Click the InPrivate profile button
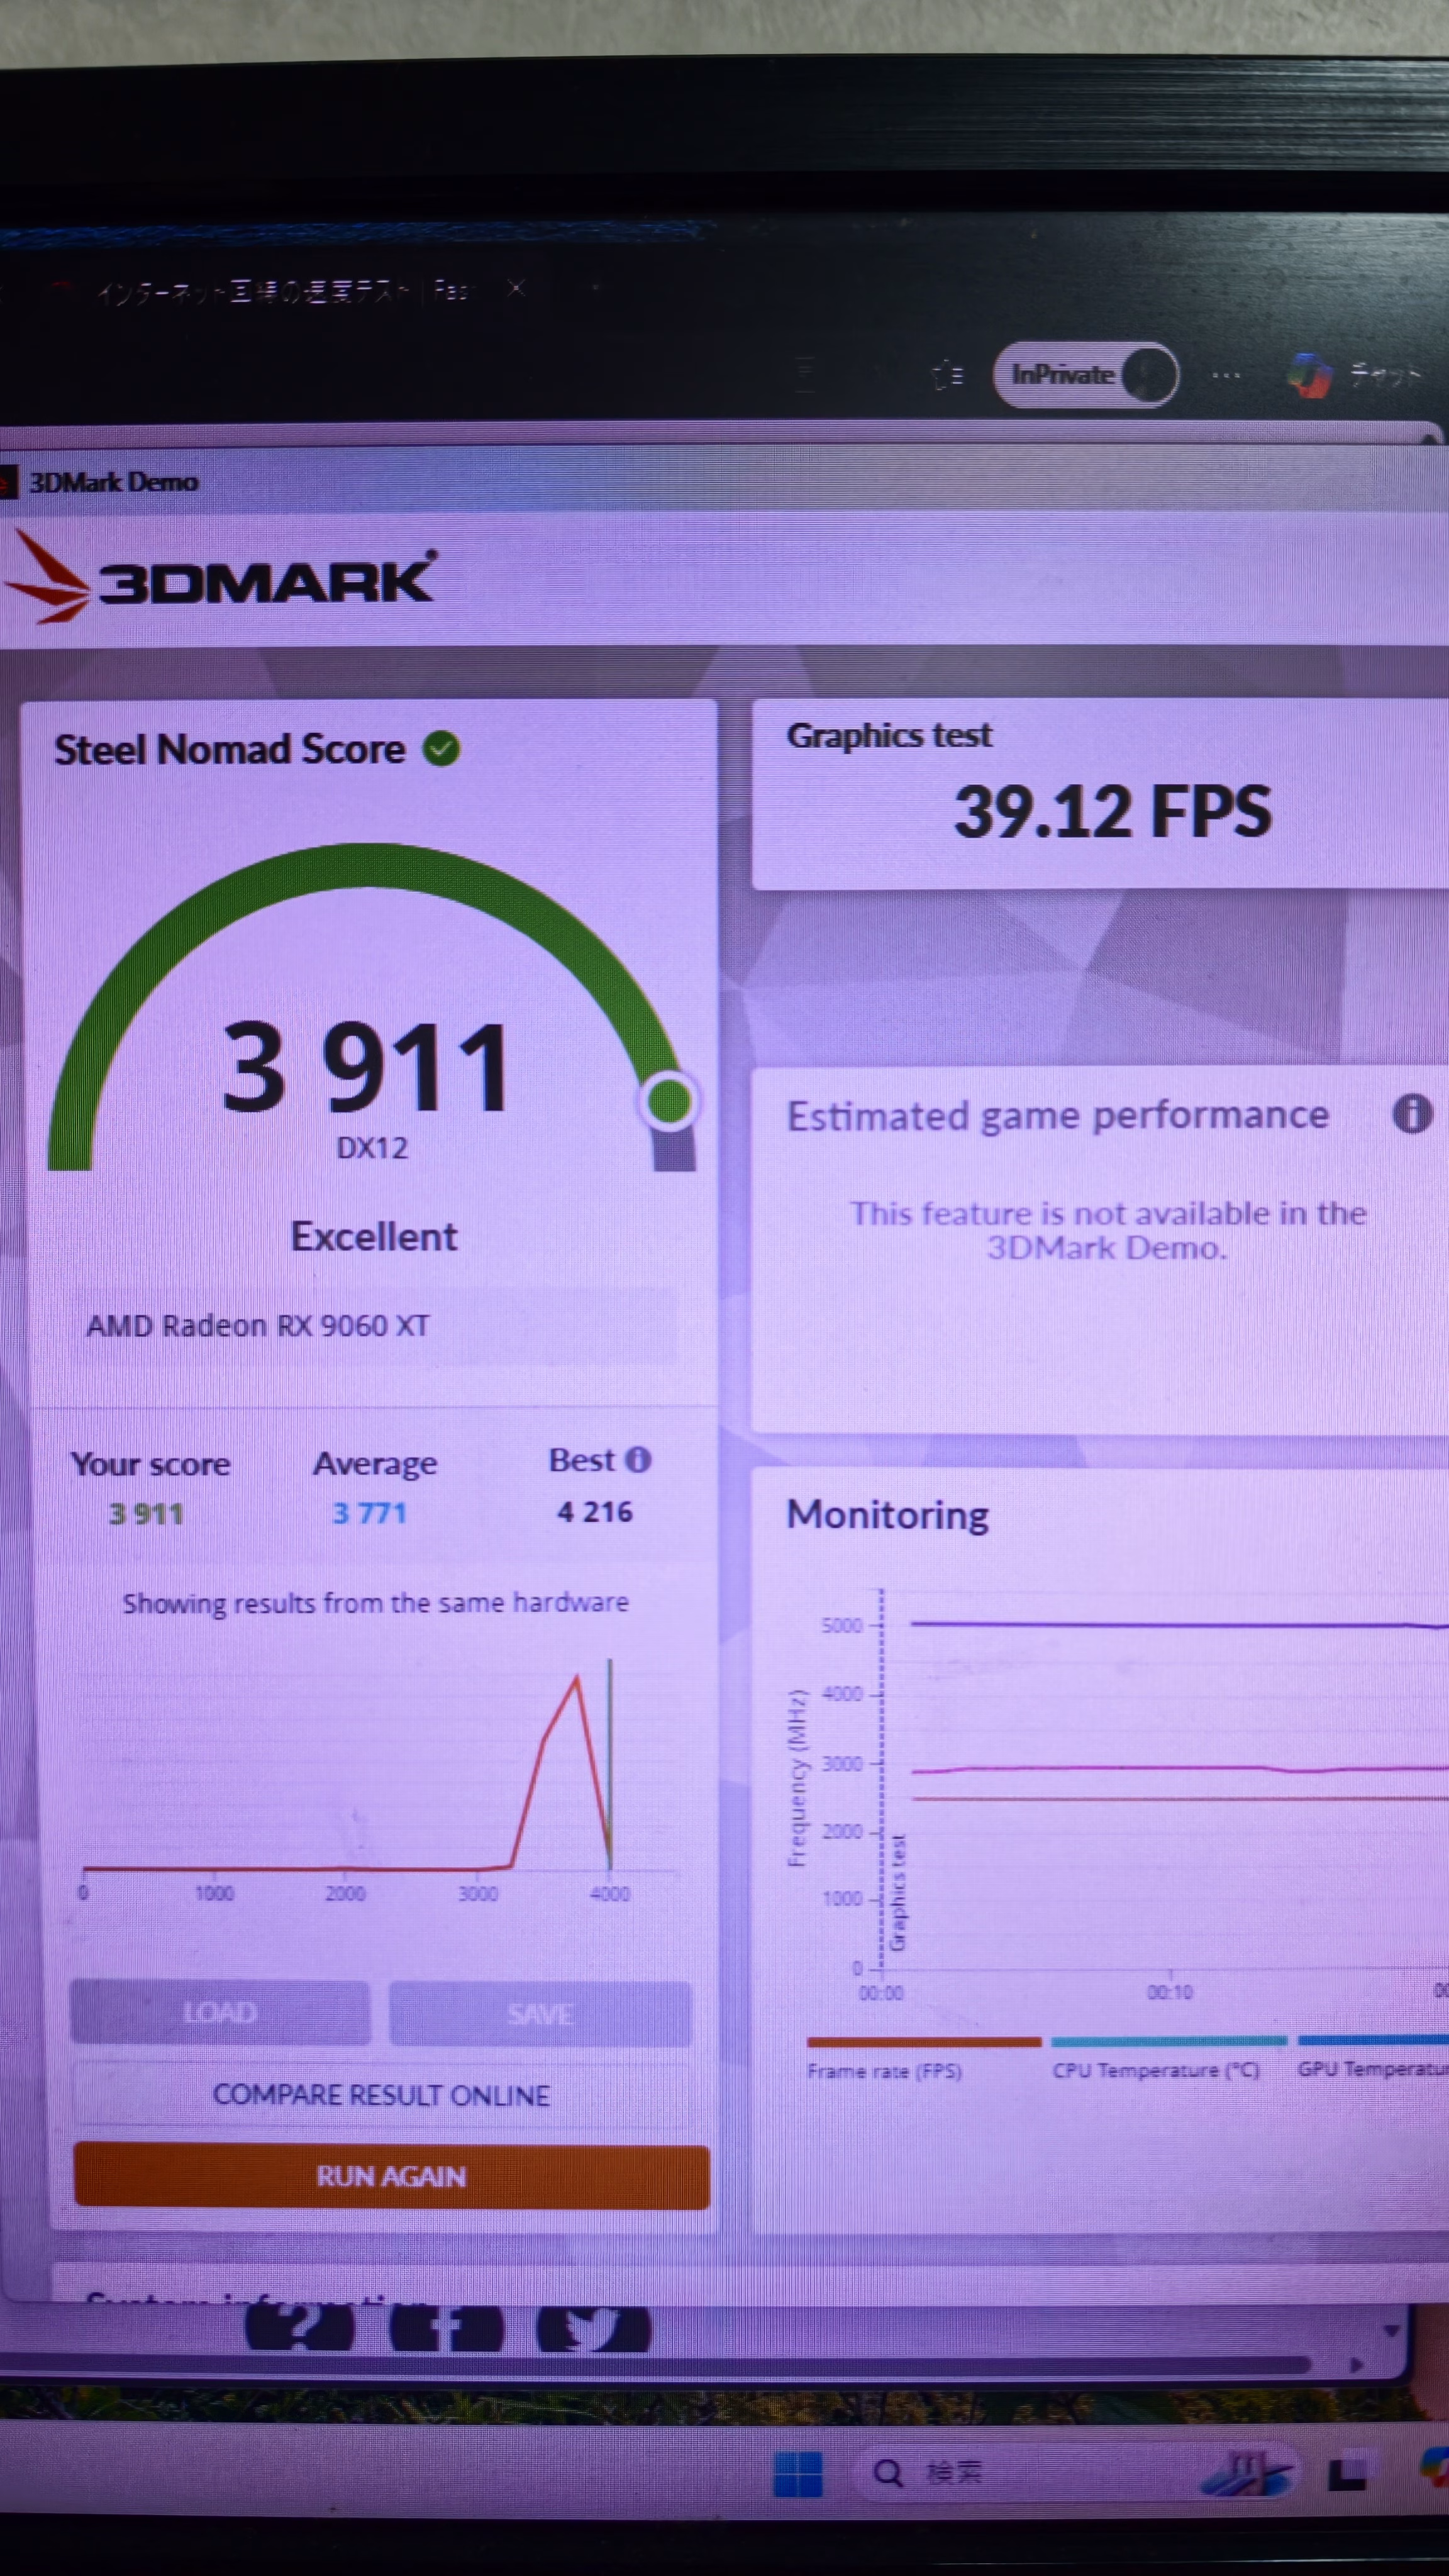The image size is (1449, 2576). (x=1086, y=374)
